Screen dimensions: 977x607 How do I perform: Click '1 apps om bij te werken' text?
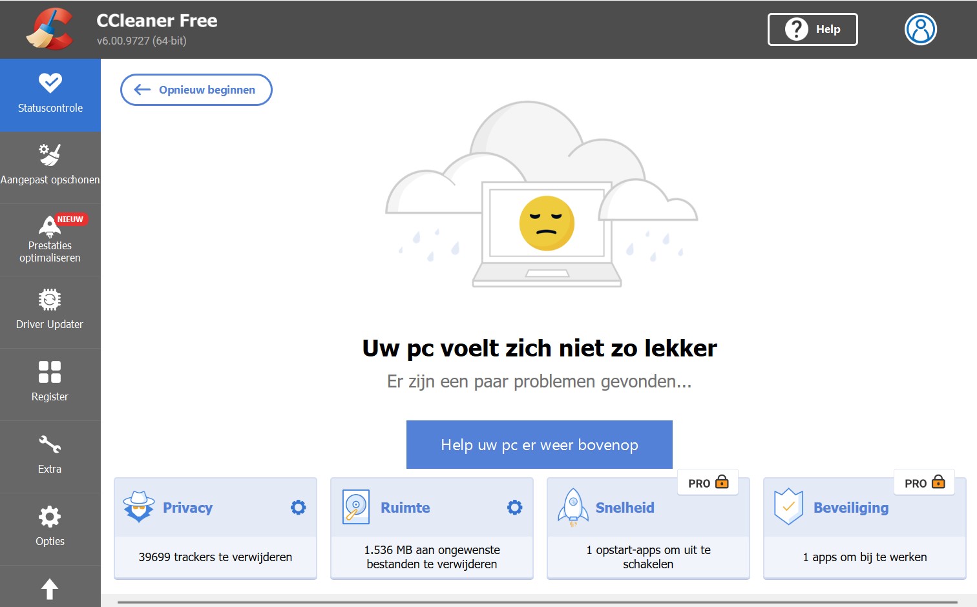[865, 557]
